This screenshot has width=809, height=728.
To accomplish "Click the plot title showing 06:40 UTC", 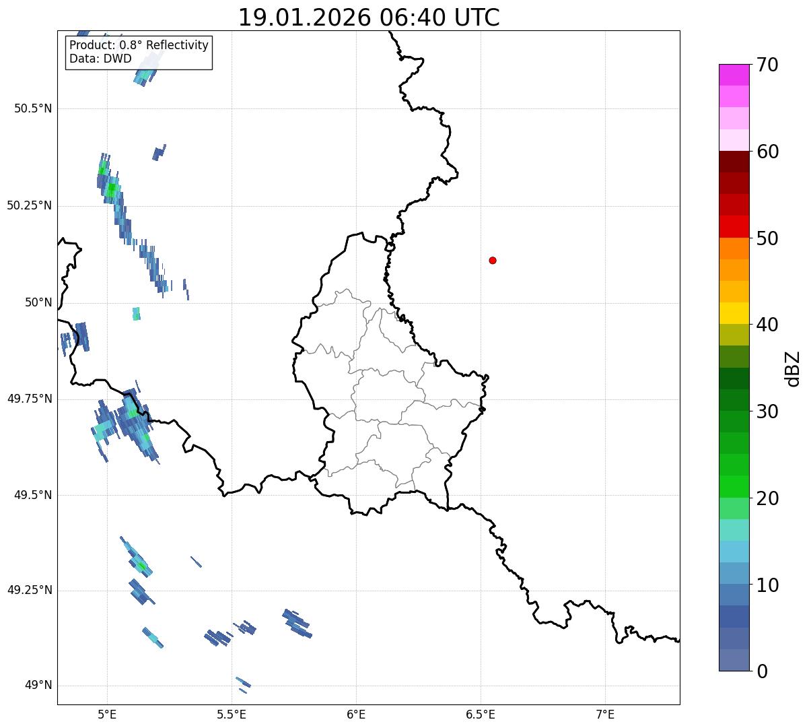I will point(369,18).
